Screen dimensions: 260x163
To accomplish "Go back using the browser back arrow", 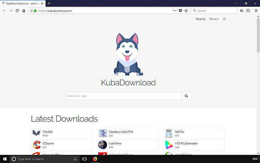I will [x=4, y=11].
